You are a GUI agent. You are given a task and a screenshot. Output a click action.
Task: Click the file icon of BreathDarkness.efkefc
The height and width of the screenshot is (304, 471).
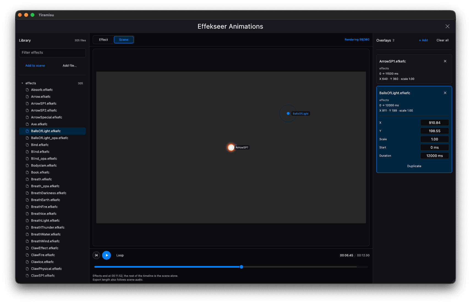pos(27,193)
